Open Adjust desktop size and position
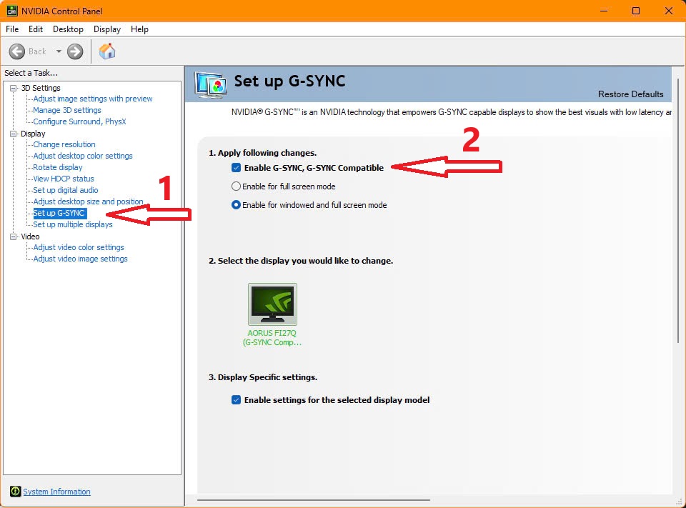This screenshot has height=508, width=686. click(x=88, y=201)
